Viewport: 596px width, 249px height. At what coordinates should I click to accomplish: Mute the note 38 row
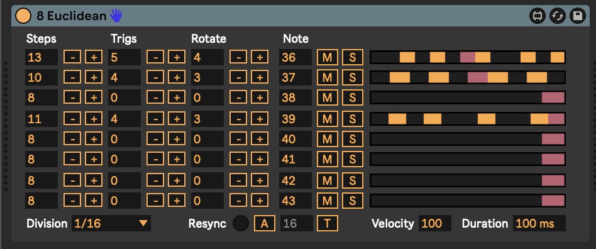point(328,97)
